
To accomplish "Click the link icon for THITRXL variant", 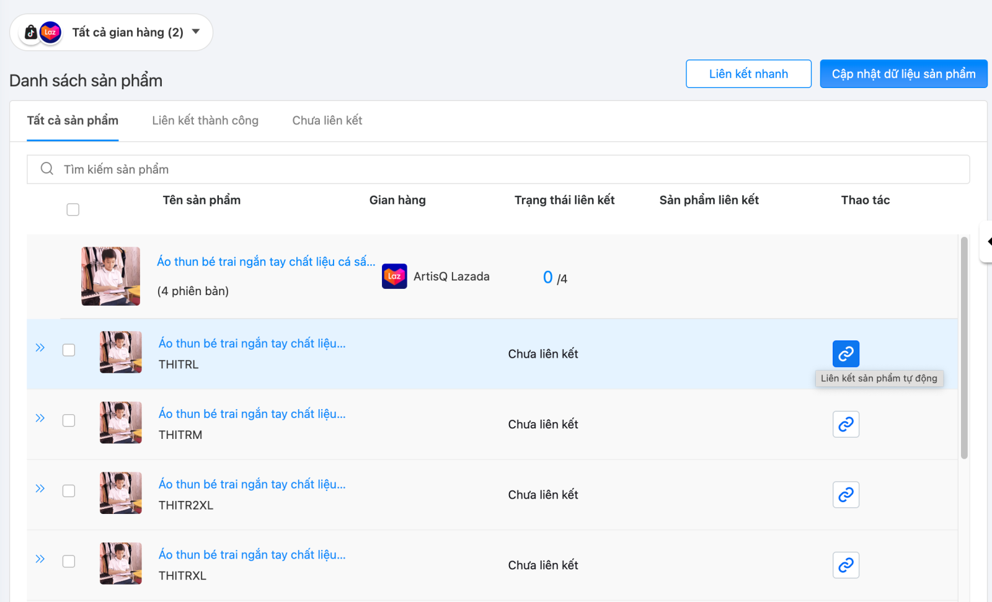I will pyautogui.click(x=846, y=565).
